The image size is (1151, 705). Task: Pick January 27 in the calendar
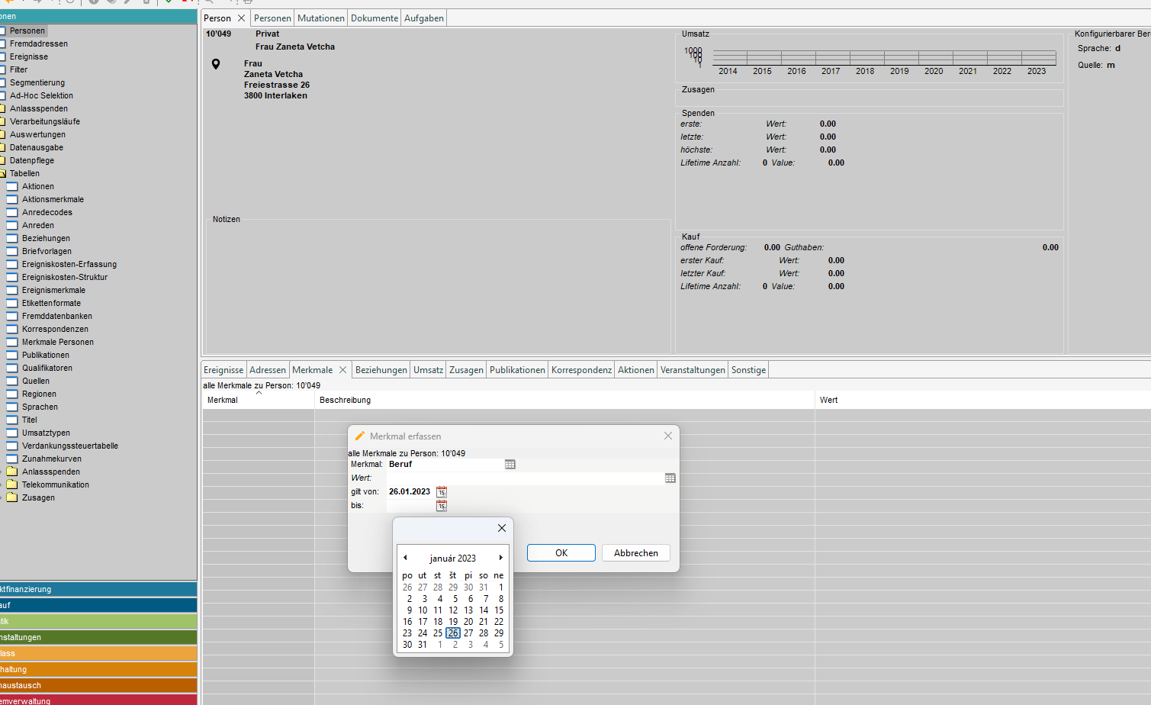click(468, 633)
